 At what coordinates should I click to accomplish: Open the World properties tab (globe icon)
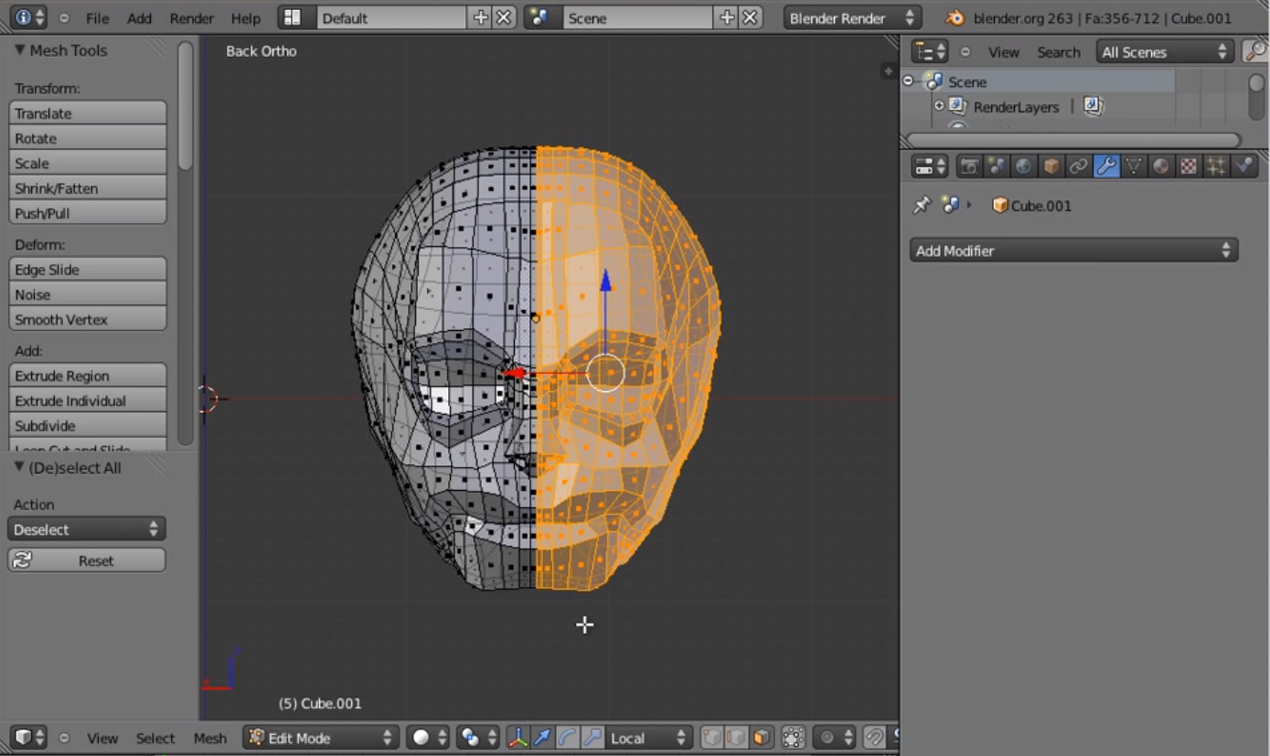[x=1022, y=166]
